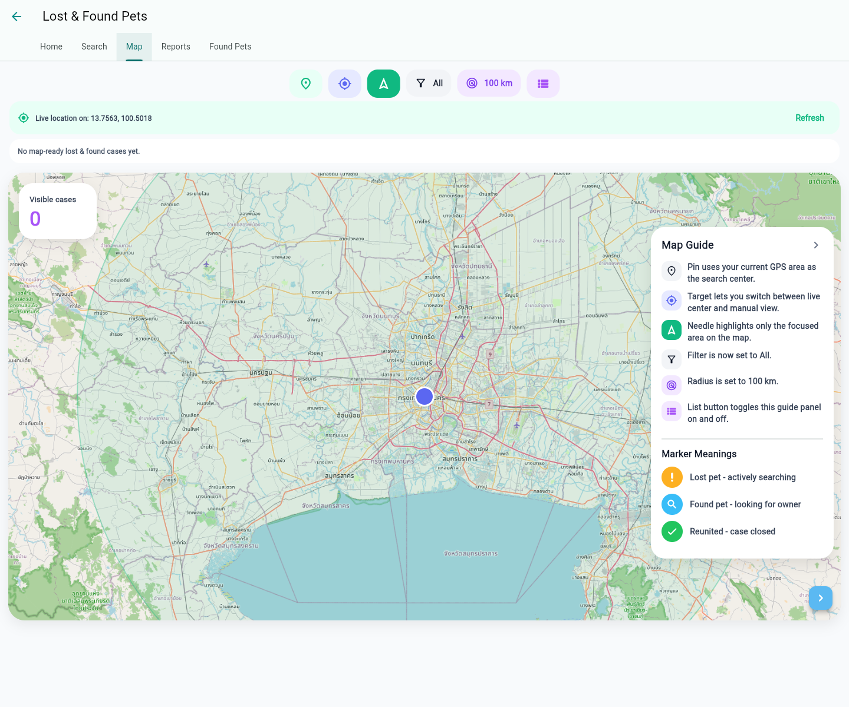Viewport: 849px width, 707px height.
Task: Toggle the Target live center button
Action: (x=345, y=84)
